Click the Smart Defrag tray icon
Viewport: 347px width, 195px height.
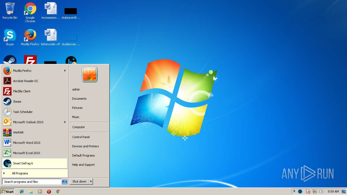(300, 191)
